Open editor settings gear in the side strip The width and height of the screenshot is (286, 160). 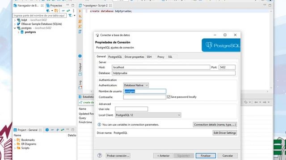80,56
